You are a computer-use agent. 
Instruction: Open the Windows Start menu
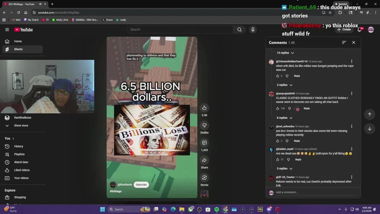pos(102,209)
